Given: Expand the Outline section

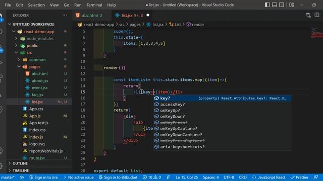Looking at the screenshot, I should (x=20, y=163).
